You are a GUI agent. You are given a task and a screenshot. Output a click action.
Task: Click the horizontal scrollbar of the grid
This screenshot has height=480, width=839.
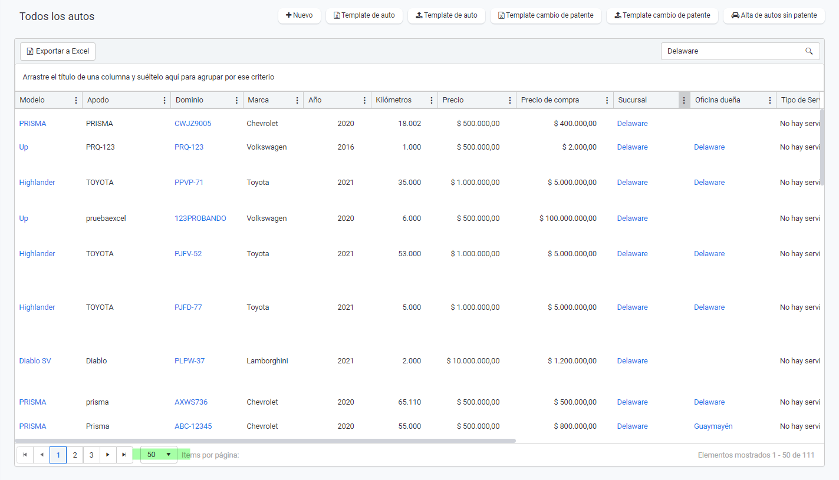coord(265,441)
